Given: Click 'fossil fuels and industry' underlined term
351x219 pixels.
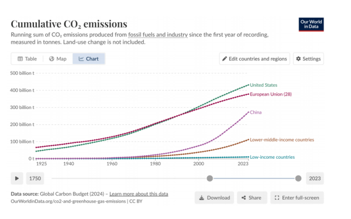Looking at the screenshot, I should (158, 35).
